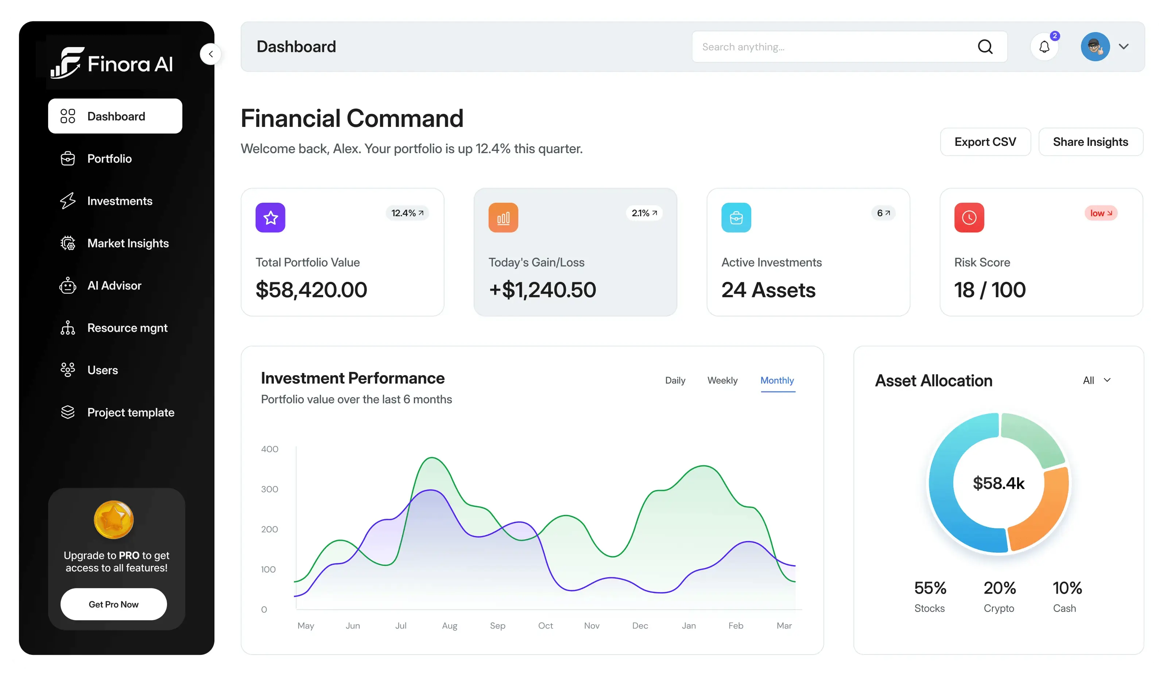This screenshot has height=676, width=1167.
Task: Click the Get Pro Now button
Action: (113, 604)
